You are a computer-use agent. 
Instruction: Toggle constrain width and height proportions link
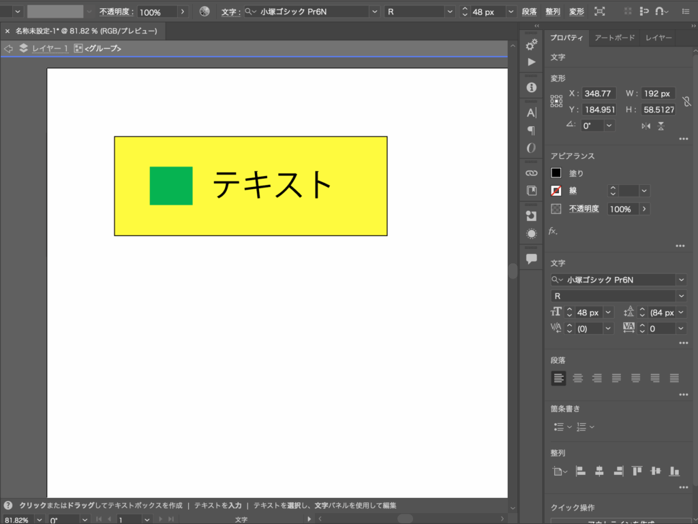(x=686, y=101)
